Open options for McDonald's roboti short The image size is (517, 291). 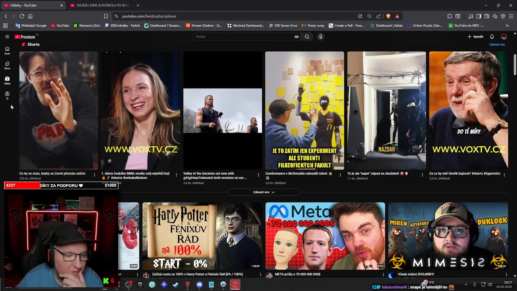pyautogui.click(x=340, y=175)
